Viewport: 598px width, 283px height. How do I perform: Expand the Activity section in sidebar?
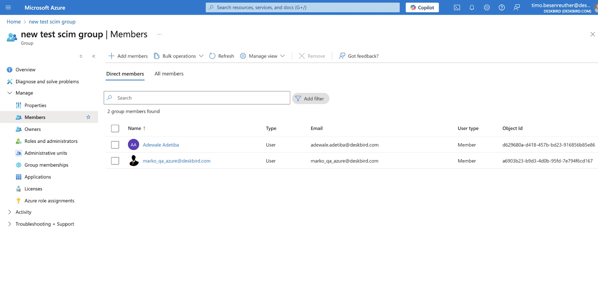pyautogui.click(x=10, y=212)
